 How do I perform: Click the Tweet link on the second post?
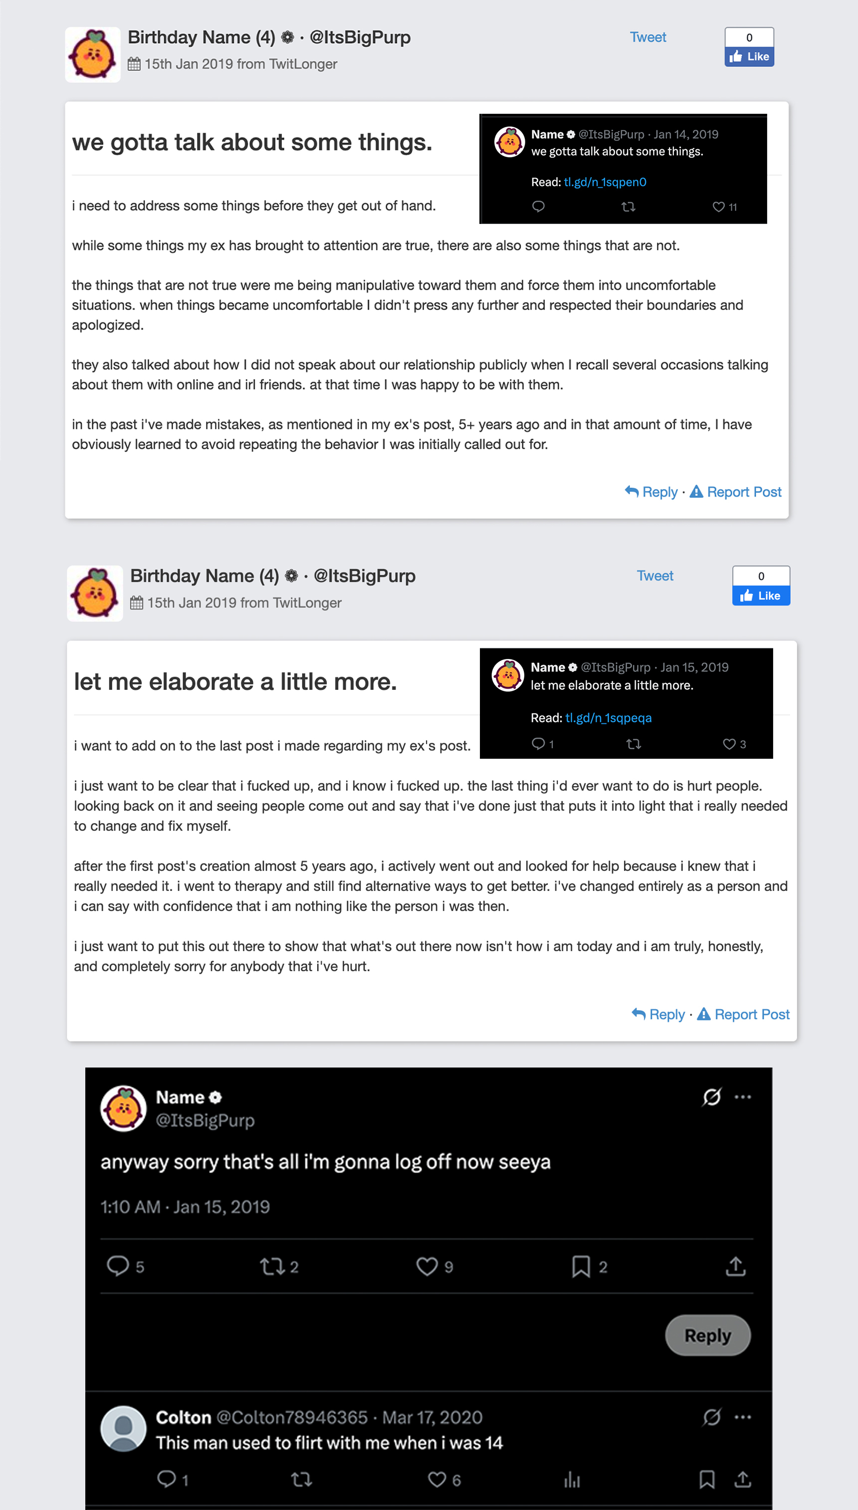click(x=654, y=576)
